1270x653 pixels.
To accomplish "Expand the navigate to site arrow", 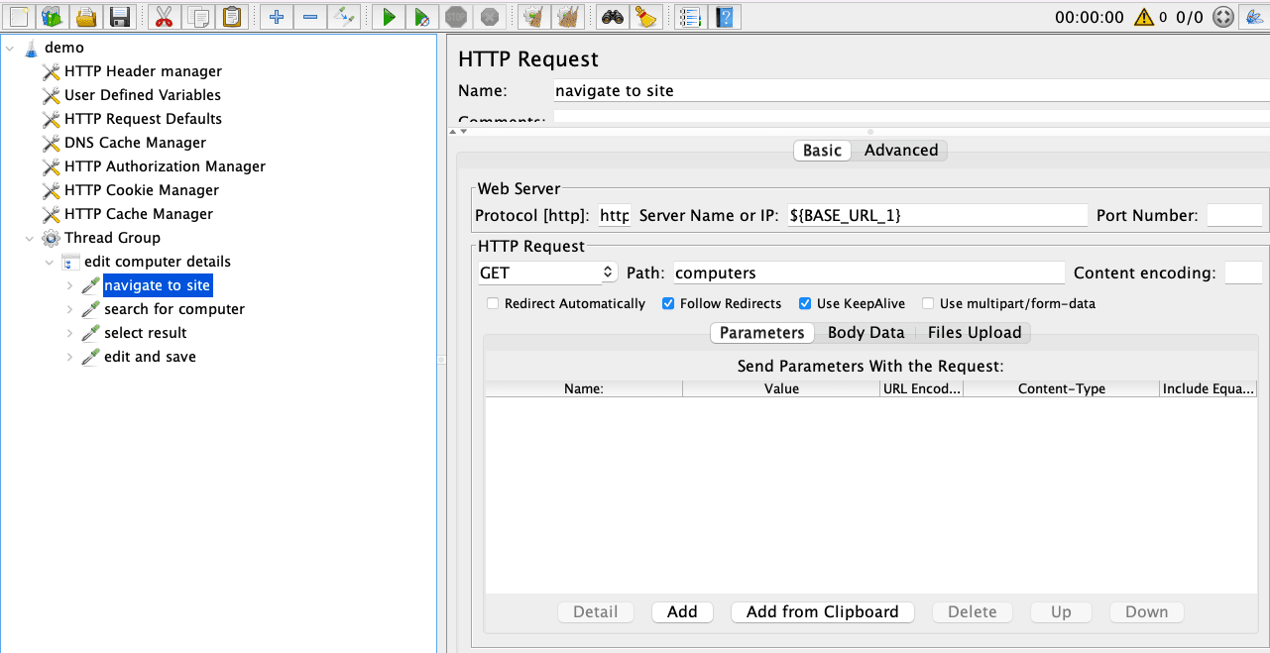I will pos(70,285).
